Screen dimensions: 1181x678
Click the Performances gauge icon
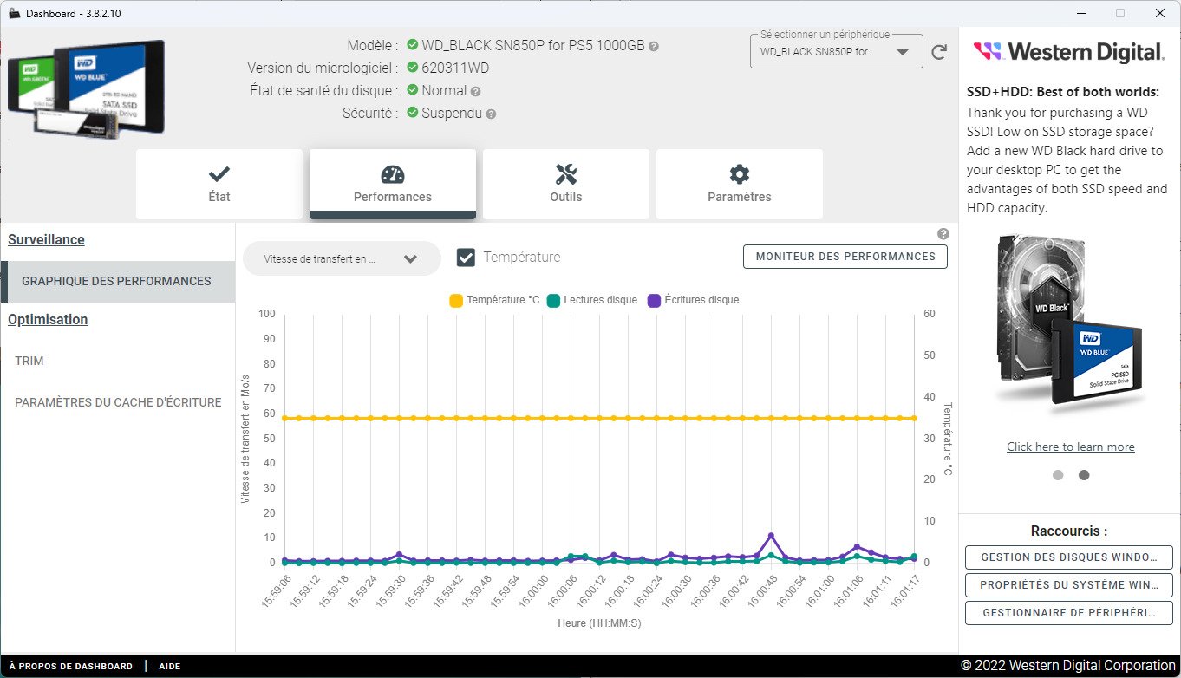tap(393, 174)
